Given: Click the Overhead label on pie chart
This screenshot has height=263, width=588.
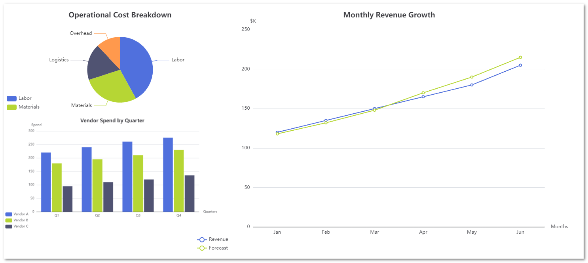Looking at the screenshot, I should (81, 33).
